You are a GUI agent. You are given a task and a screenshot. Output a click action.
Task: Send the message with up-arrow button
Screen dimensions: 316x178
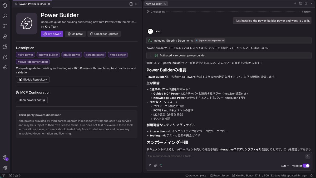[308, 156]
